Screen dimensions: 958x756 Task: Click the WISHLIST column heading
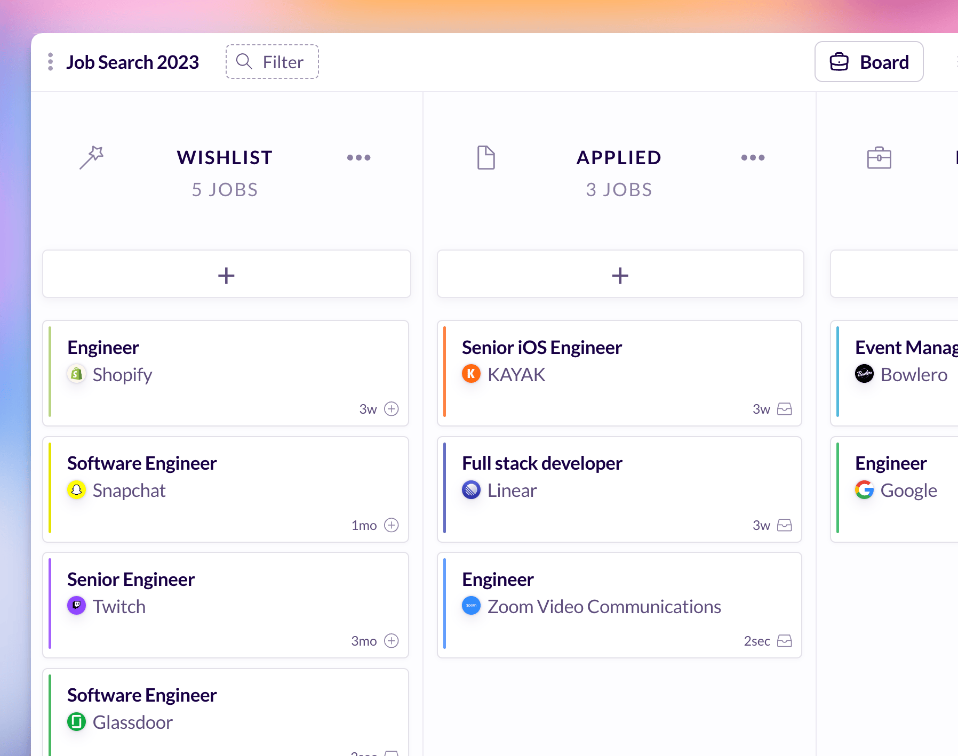pos(225,158)
